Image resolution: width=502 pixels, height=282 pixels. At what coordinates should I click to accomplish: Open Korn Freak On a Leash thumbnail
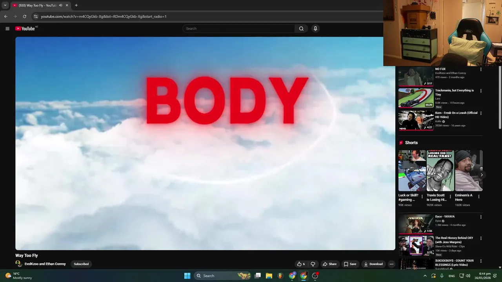(x=416, y=120)
